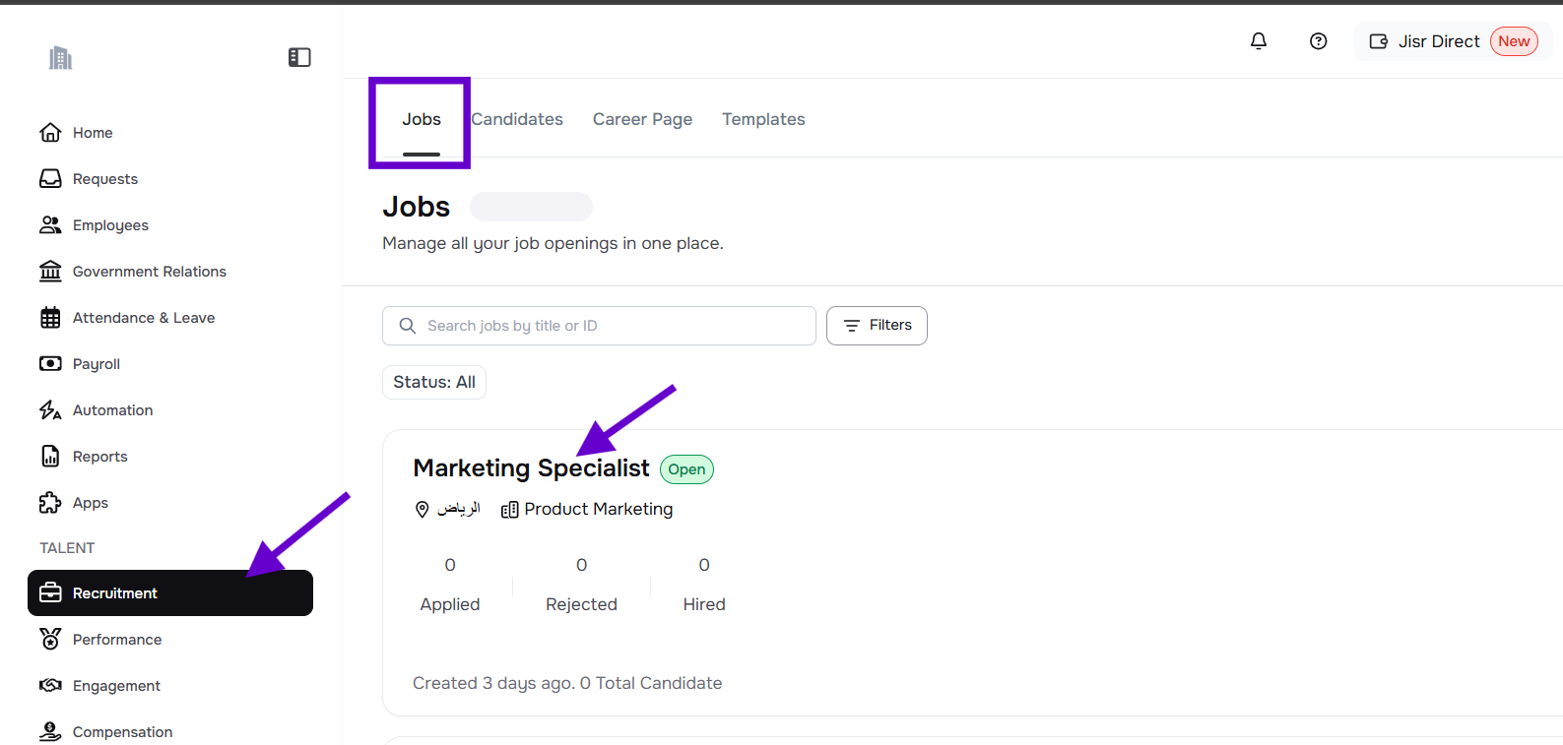Open the help question mark icon
Viewport: 1563px width, 745px height.
coord(1318,41)
